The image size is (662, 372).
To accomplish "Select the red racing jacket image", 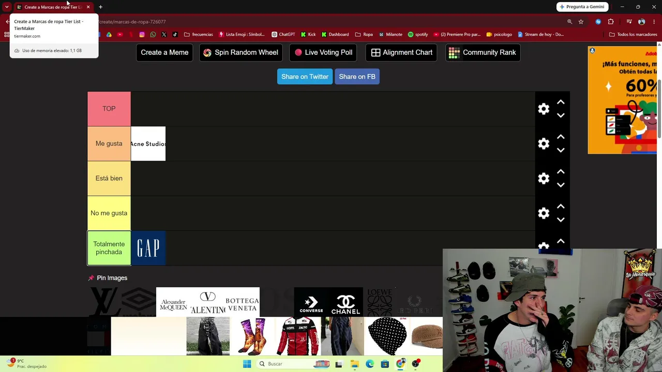I will (298, 336).
